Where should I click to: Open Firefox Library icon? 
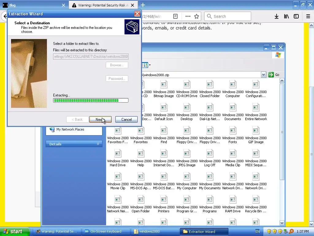click(286, 16)
